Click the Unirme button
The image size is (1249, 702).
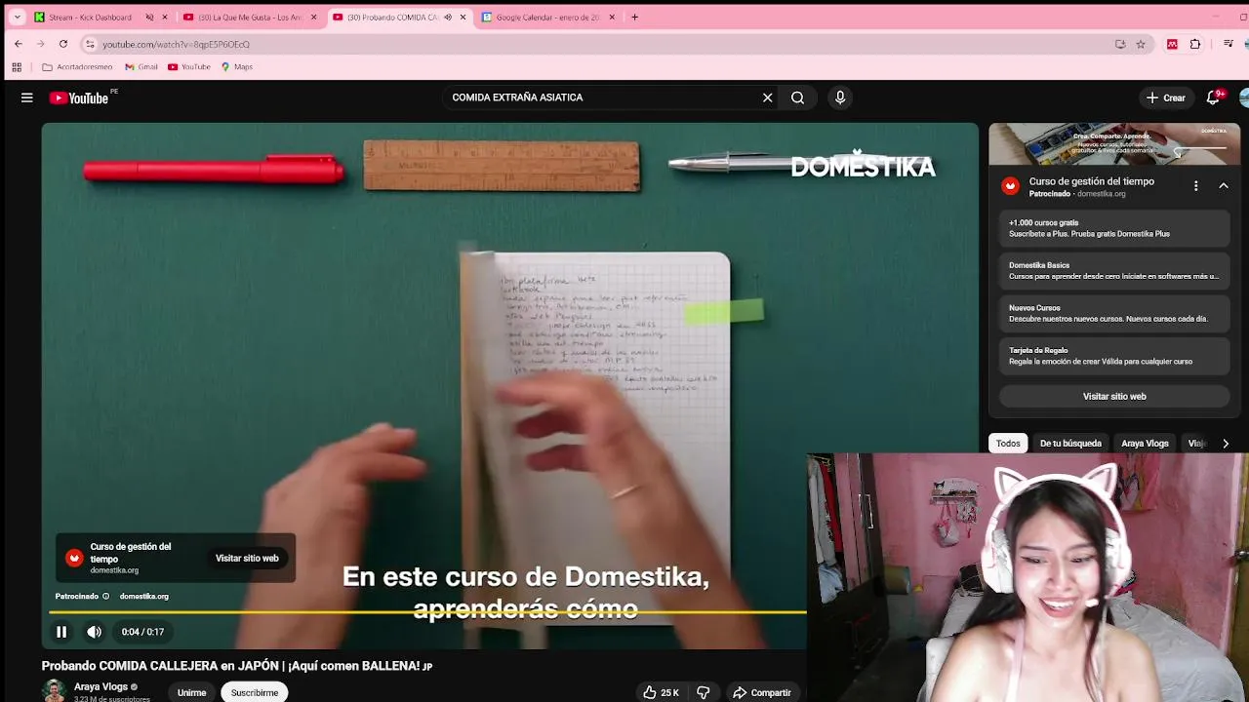(191, 692)
